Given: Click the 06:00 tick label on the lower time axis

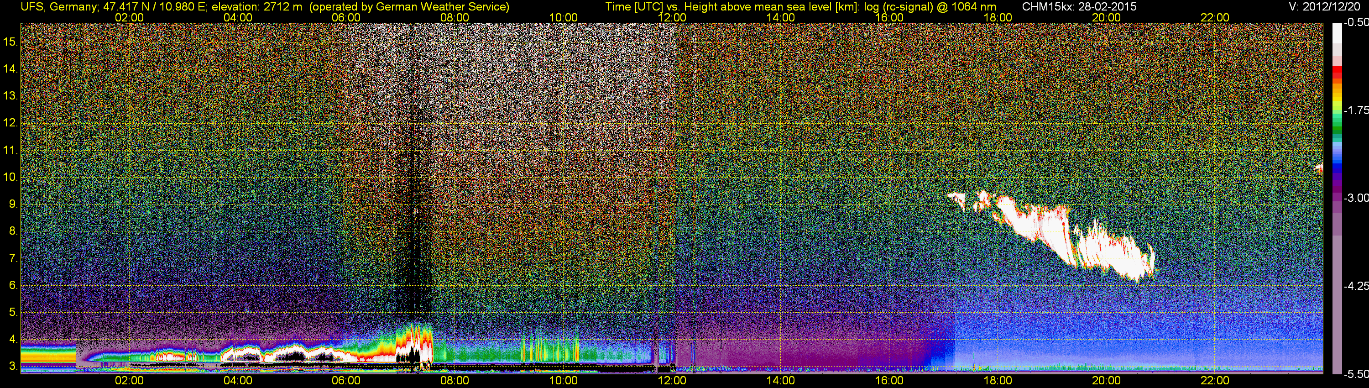Looking at the screenshot, I should [346, 381].
